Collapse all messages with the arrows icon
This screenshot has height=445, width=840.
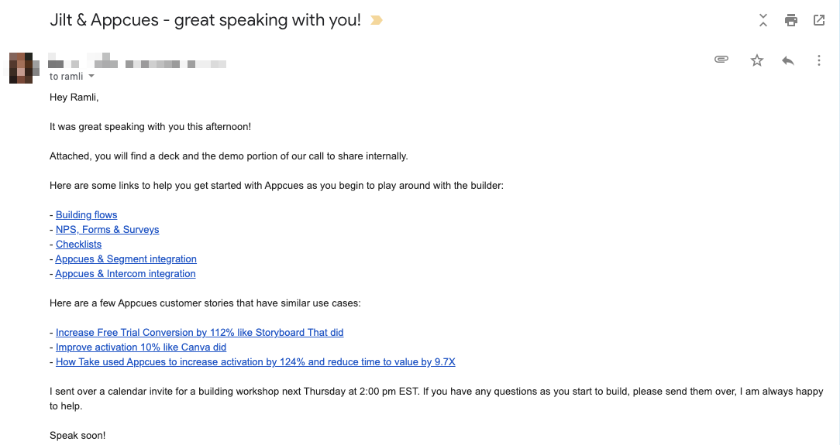763,21
